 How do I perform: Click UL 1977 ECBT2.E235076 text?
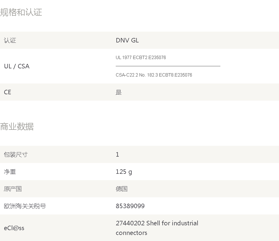pos(141,58)
